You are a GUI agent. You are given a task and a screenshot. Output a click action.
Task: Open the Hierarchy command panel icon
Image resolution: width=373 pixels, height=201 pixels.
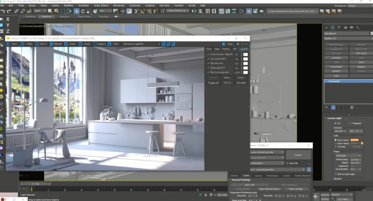click(x=339, y=28)
